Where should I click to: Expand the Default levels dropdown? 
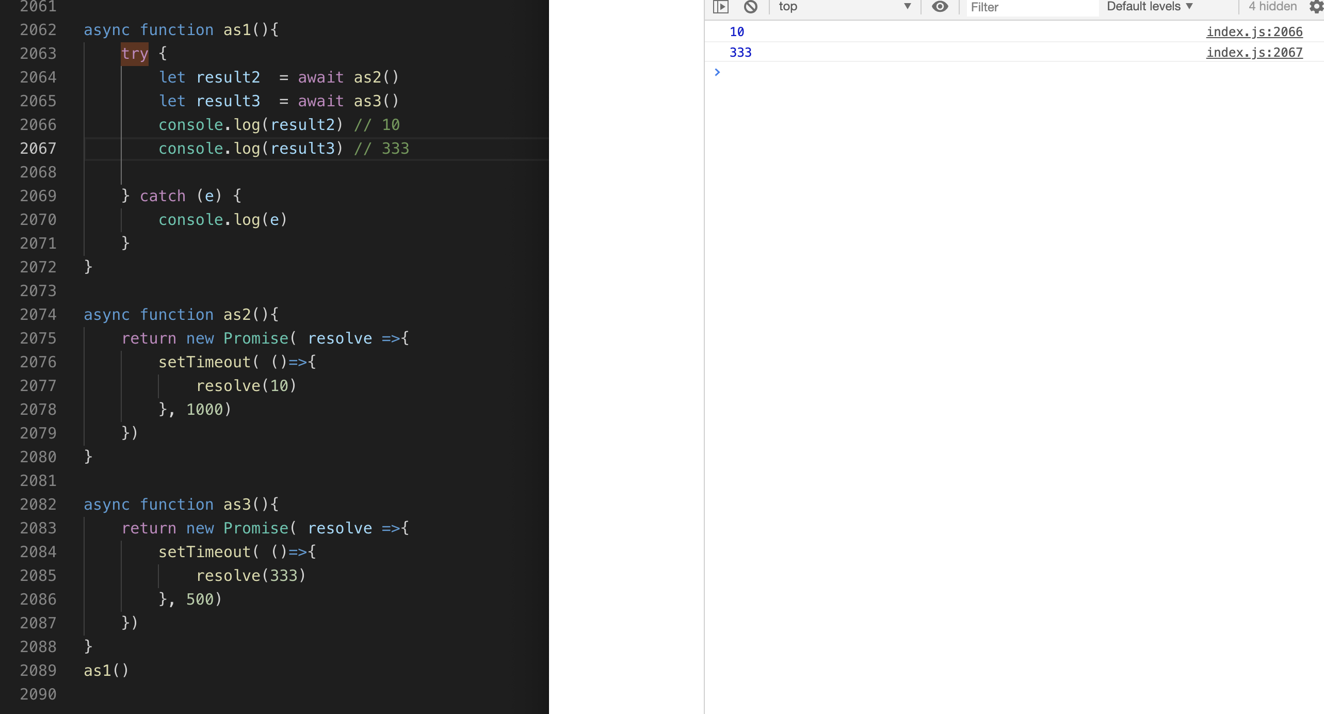[1150, 7]
